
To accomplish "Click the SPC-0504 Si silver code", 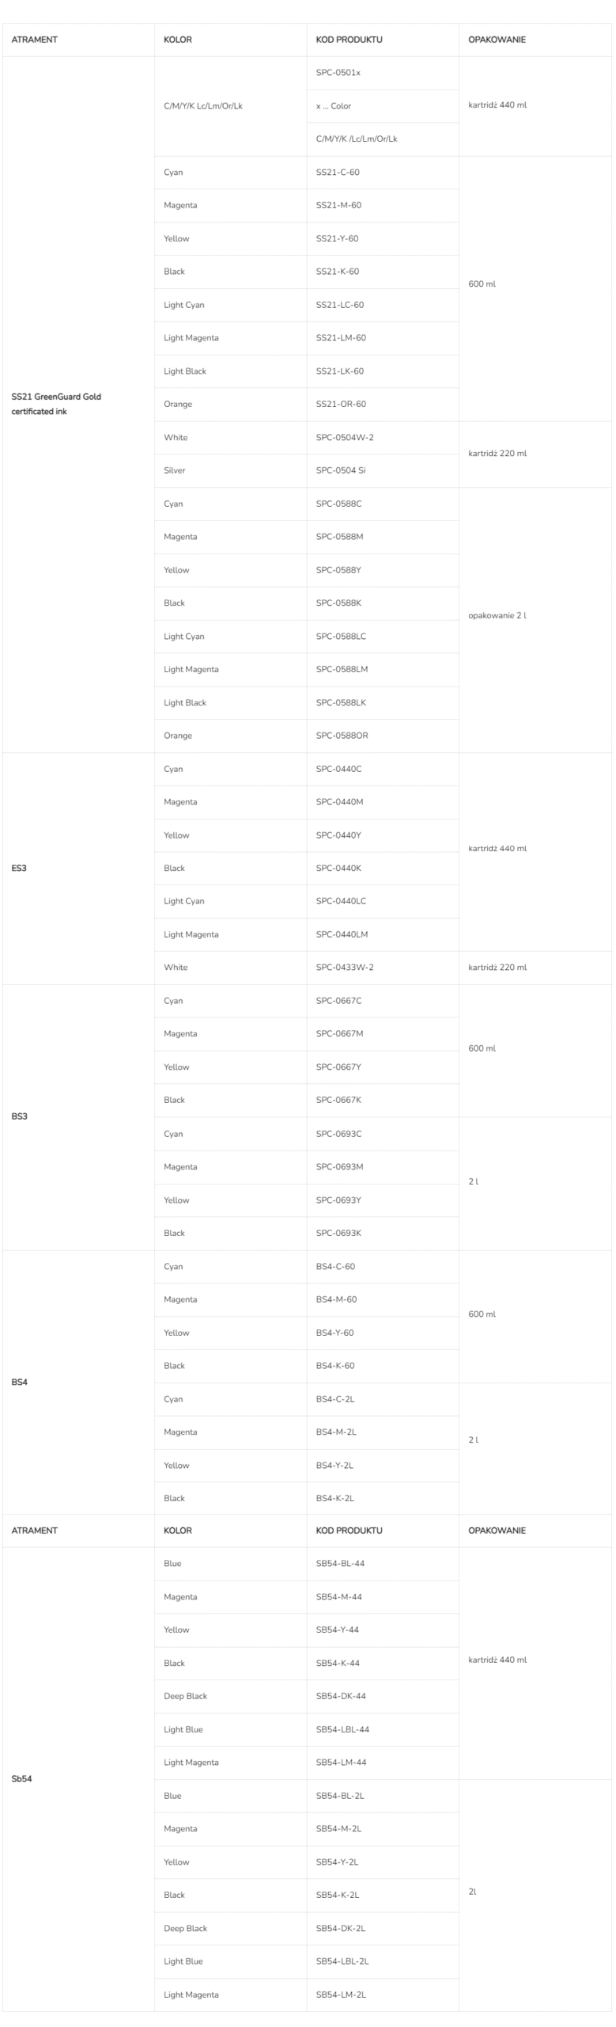I will [x=341, y=470].
